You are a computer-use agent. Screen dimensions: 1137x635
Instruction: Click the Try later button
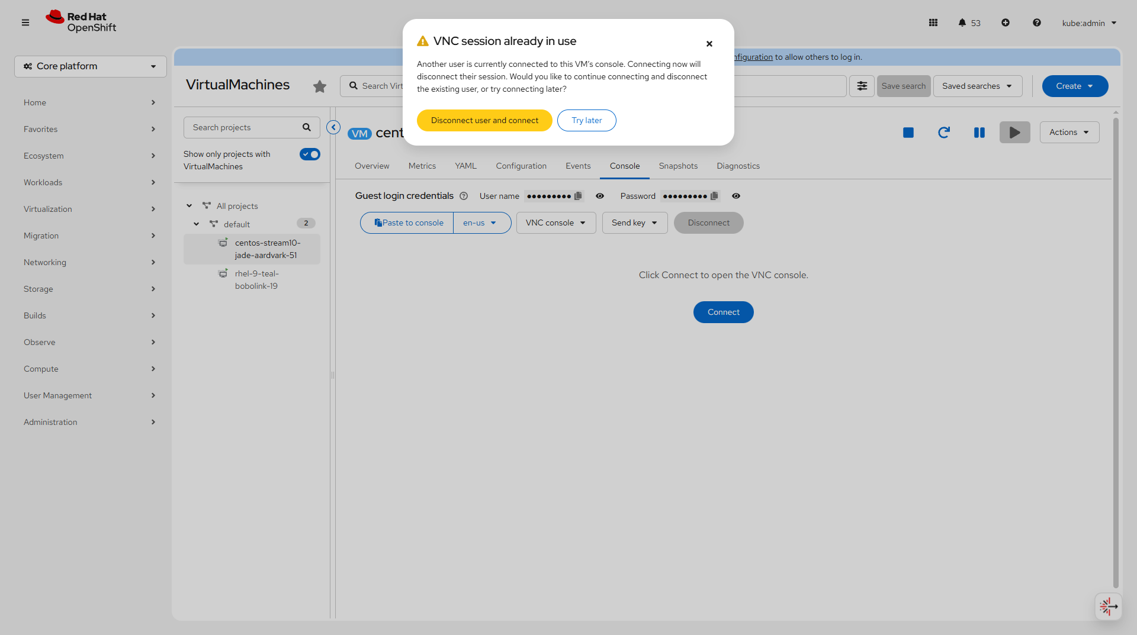[x=587, y=120]
